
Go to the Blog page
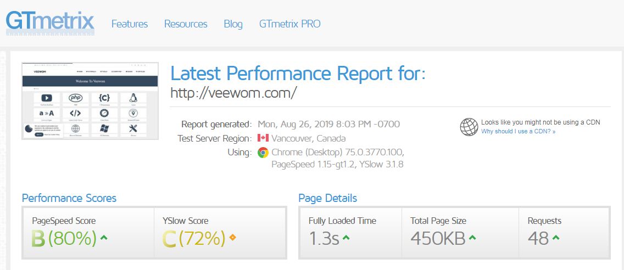tap(233, 24)
